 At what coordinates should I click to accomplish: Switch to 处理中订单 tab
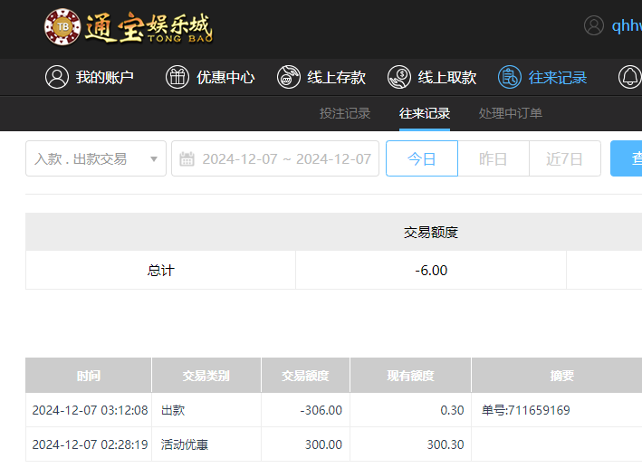point(511,113)
